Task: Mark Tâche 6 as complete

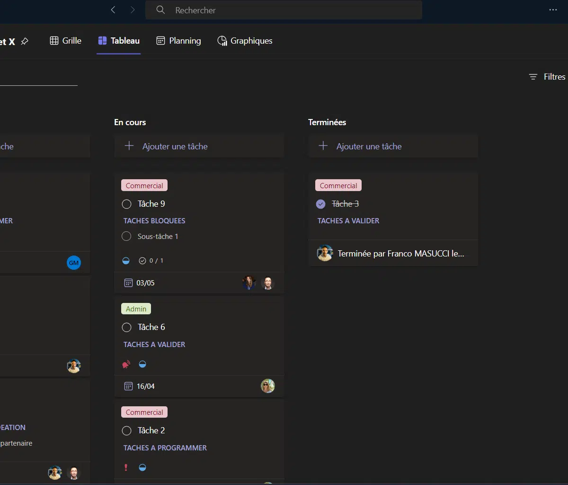Action: point(126,328)
